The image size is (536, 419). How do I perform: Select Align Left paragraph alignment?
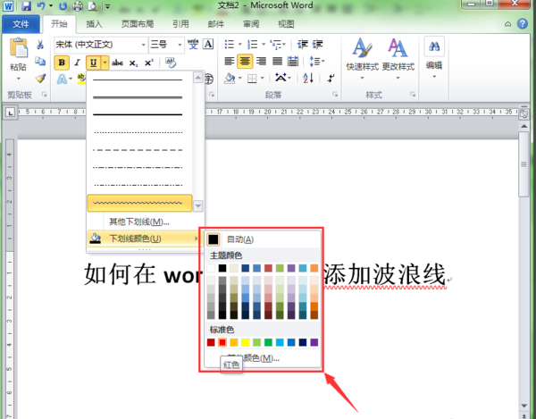click(229, 61)
